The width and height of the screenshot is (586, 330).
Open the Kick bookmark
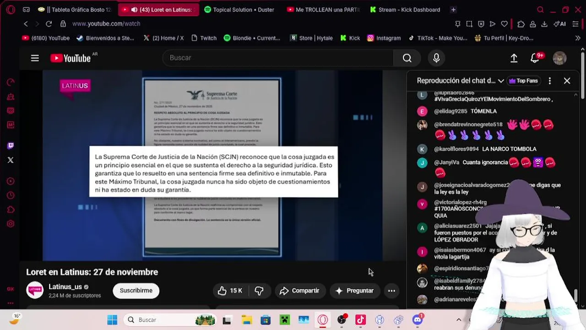(x=350, y=38)
